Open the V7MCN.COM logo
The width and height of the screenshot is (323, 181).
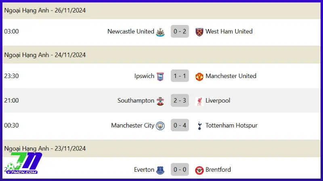click(23, 163)
